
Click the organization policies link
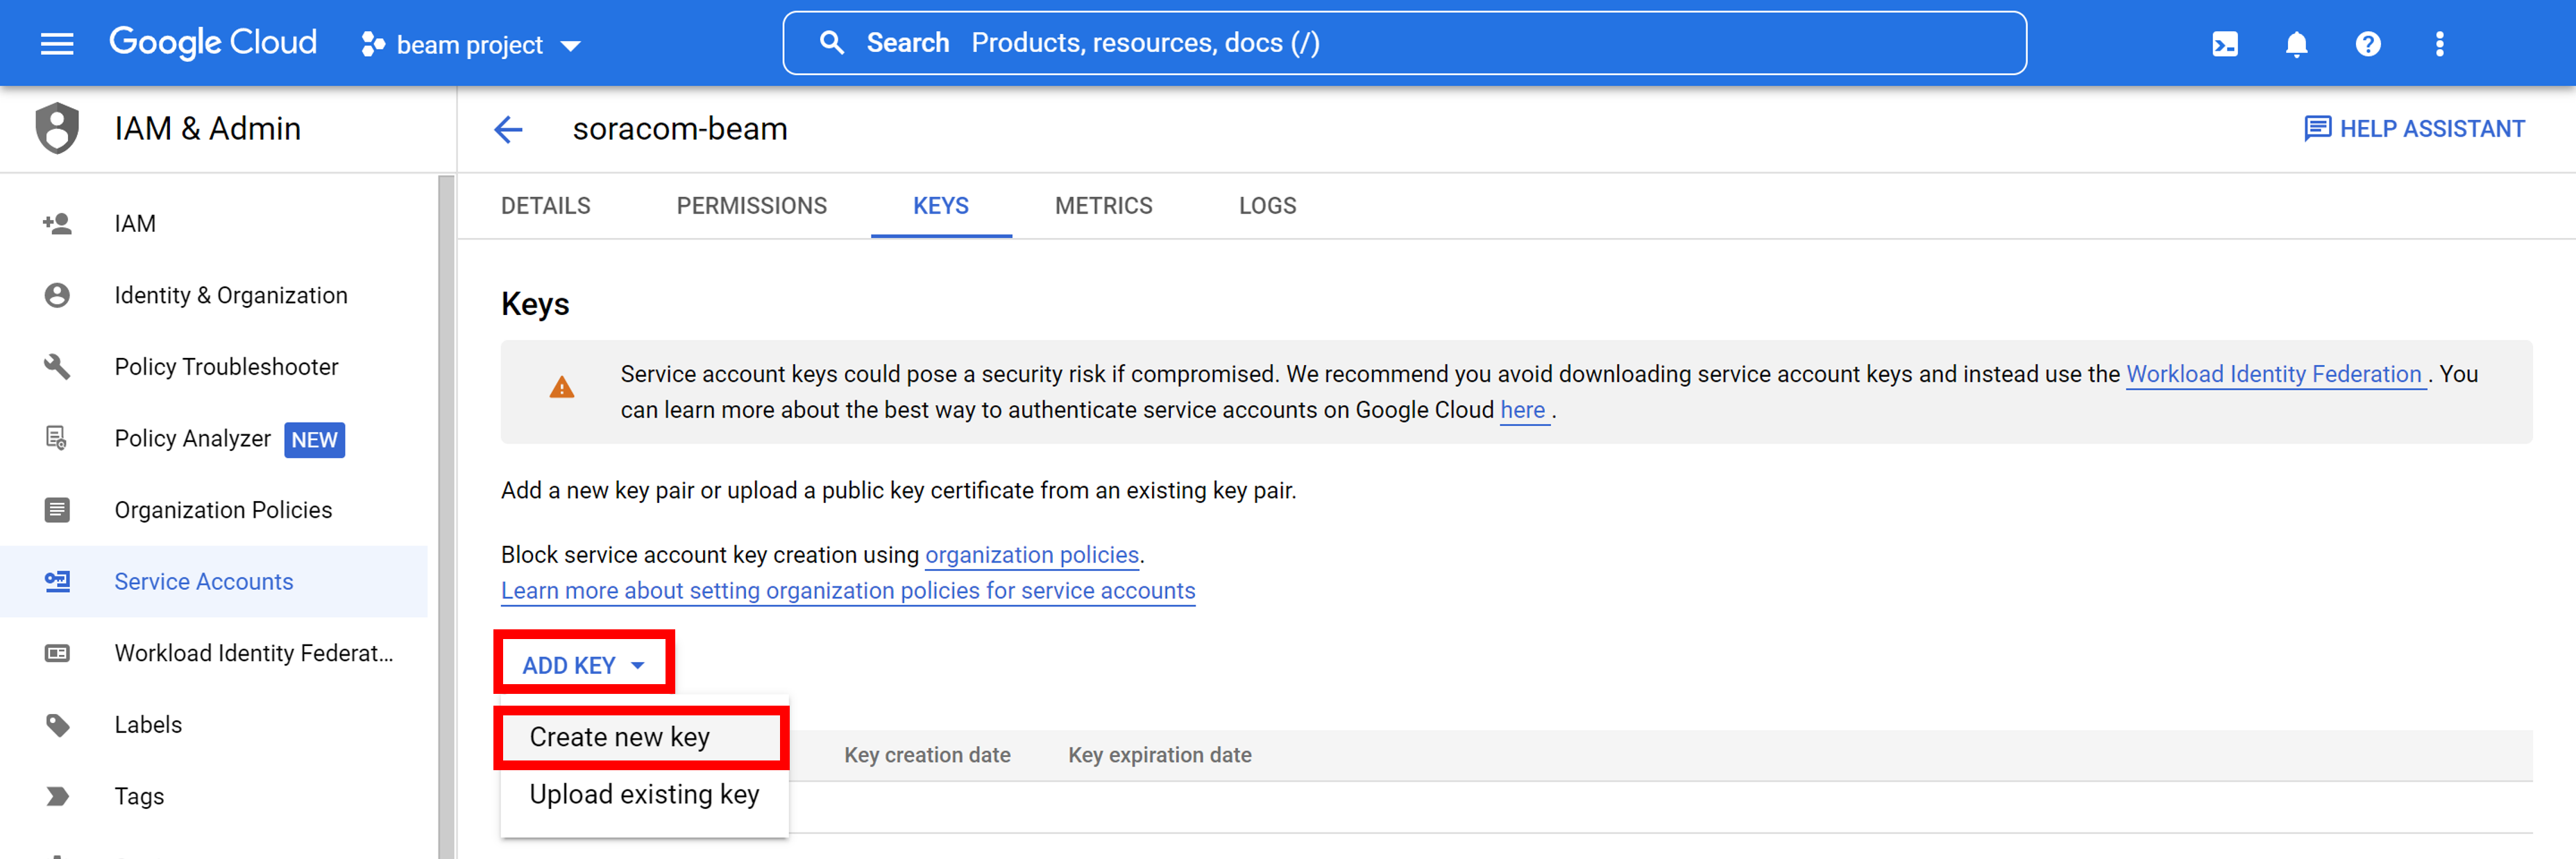pyautogui.click(x=1031, y=555)
